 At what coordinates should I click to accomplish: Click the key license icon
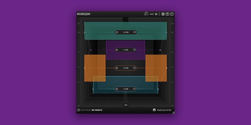coord(167,14)
